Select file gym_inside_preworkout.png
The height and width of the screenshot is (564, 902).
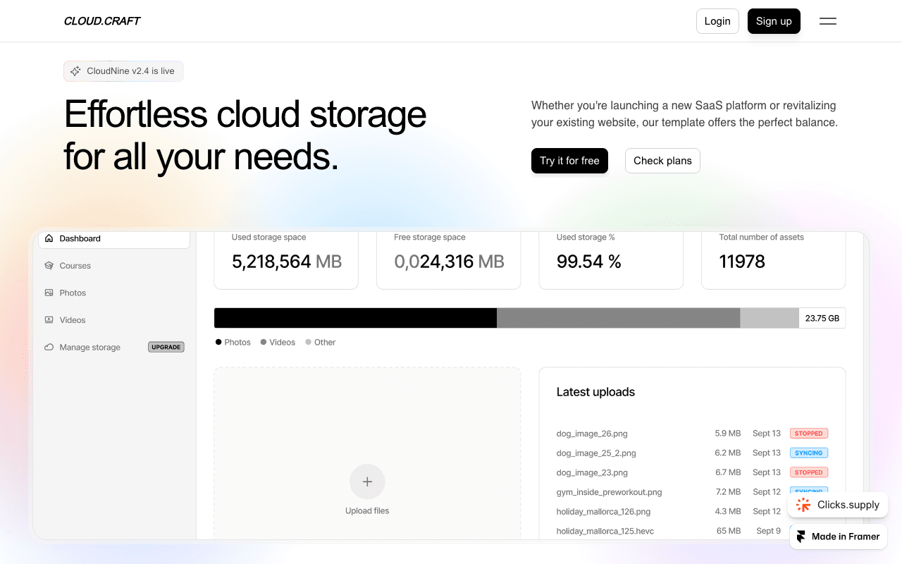[x=609, y=492]
